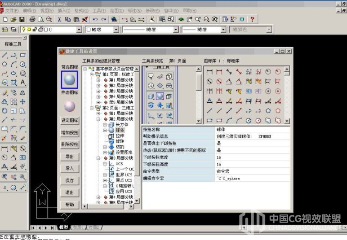Click the Print icon in the main toolbar

click(x=32, y=19)
